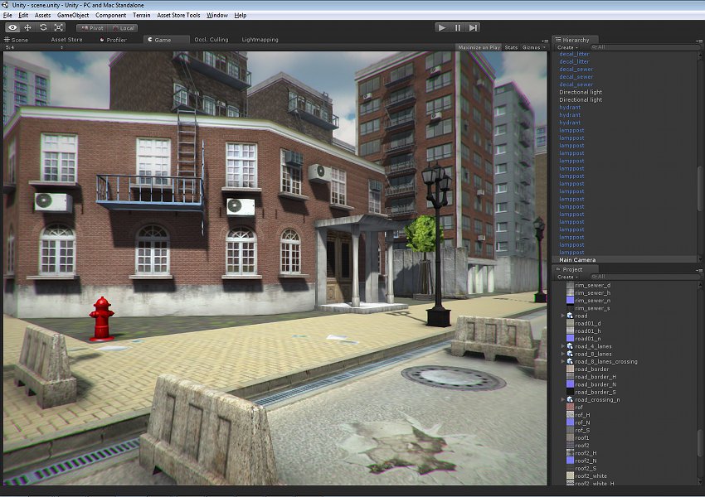
Task: Switch to the Profiler tab
Action: pyautogui.click(x=114, y=40)
